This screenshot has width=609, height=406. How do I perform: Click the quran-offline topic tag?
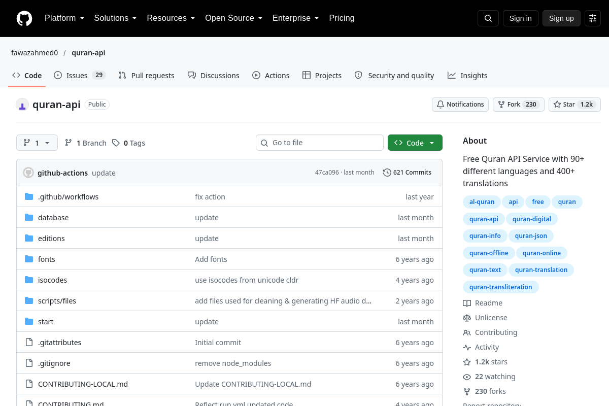pyautogui.click(x=489, y=253)
